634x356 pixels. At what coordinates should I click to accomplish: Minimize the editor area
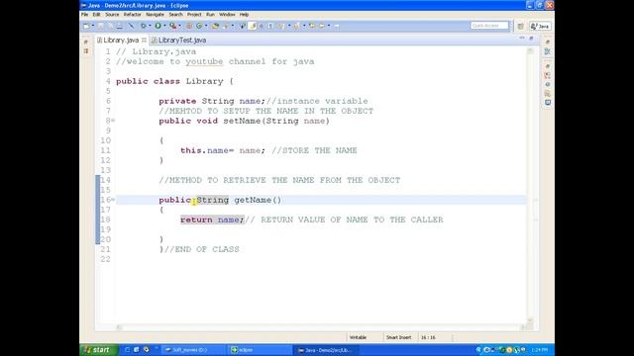(x=522, y=38)
